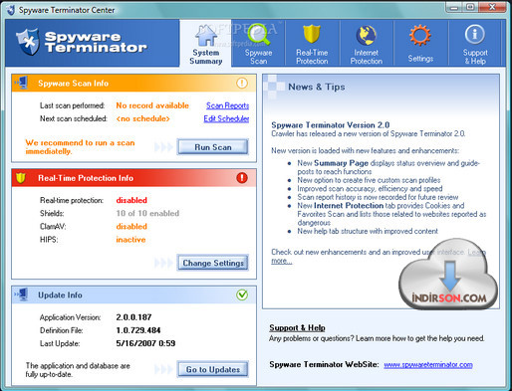This screenshot has height=391, width=512.
Task: Open the Support & Help tab
Action: tap(475, 44)
